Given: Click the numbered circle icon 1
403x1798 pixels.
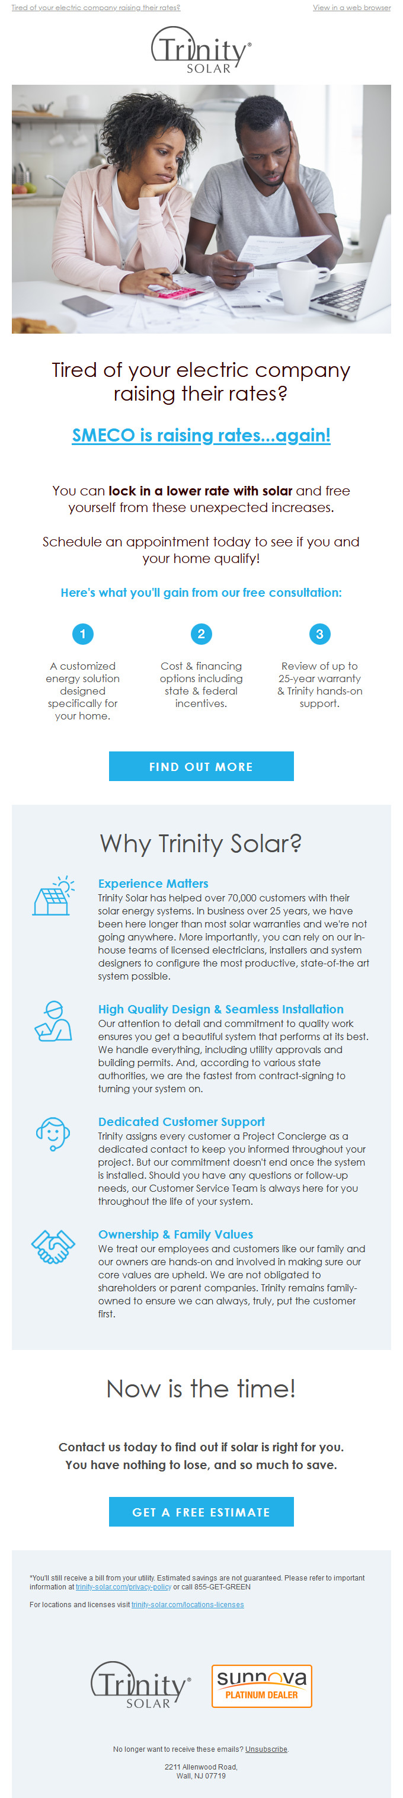Looking at the screenshot, I should (82, 634).
